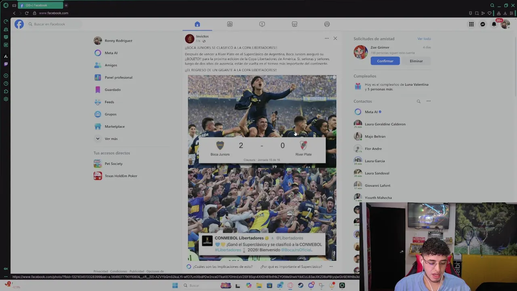Go back in browser history
Image resolution: width=517 pixels, height=291 pixels.
(14, 13)
